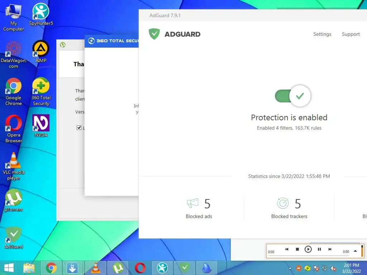The image size is (367, 275).
Task: Click the 360 TOTAL SECURITY window title bar
Action: point(112,41)
